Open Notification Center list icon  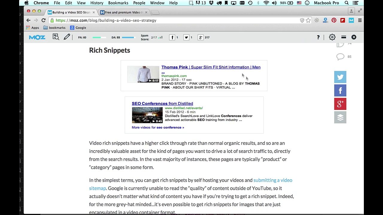[x=355, y=3]
